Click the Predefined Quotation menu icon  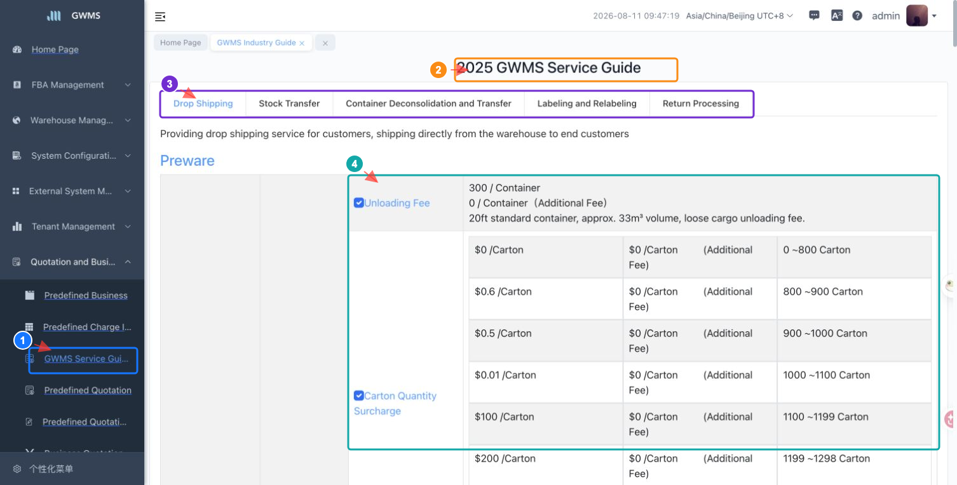coord(29,390)
